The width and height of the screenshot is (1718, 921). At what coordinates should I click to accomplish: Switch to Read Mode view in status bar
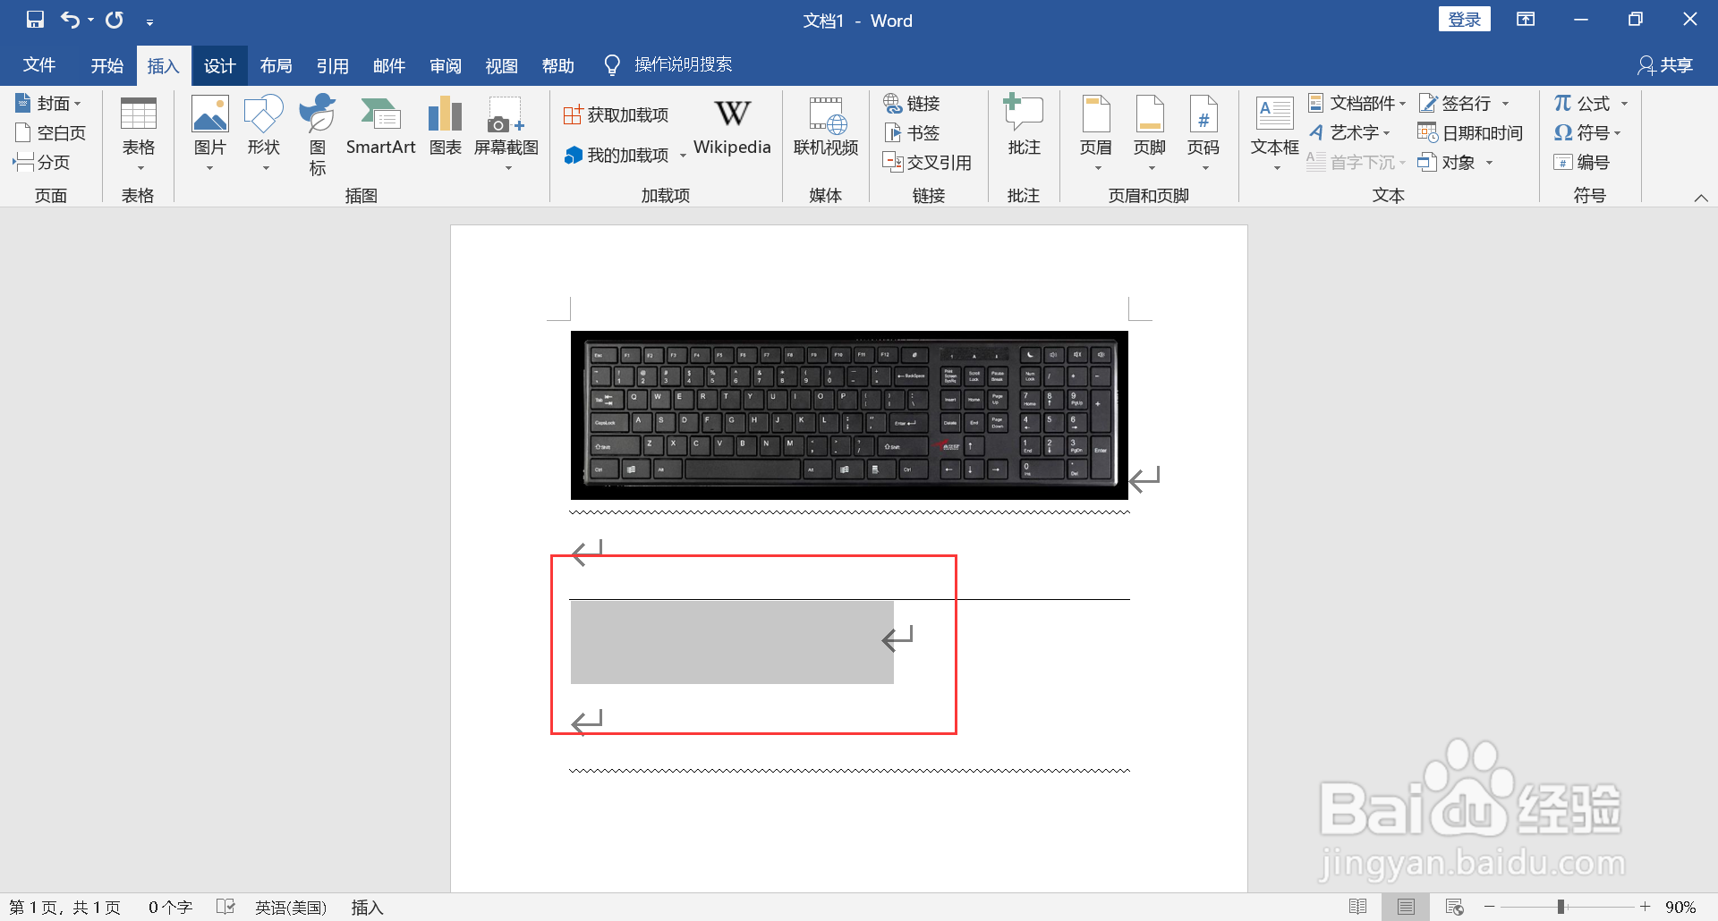[1357, 907]
